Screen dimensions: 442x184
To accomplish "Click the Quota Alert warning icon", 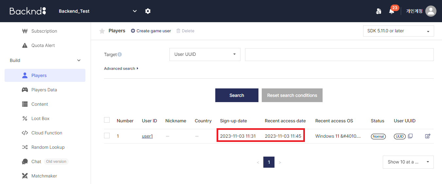I will click(25, 45).
